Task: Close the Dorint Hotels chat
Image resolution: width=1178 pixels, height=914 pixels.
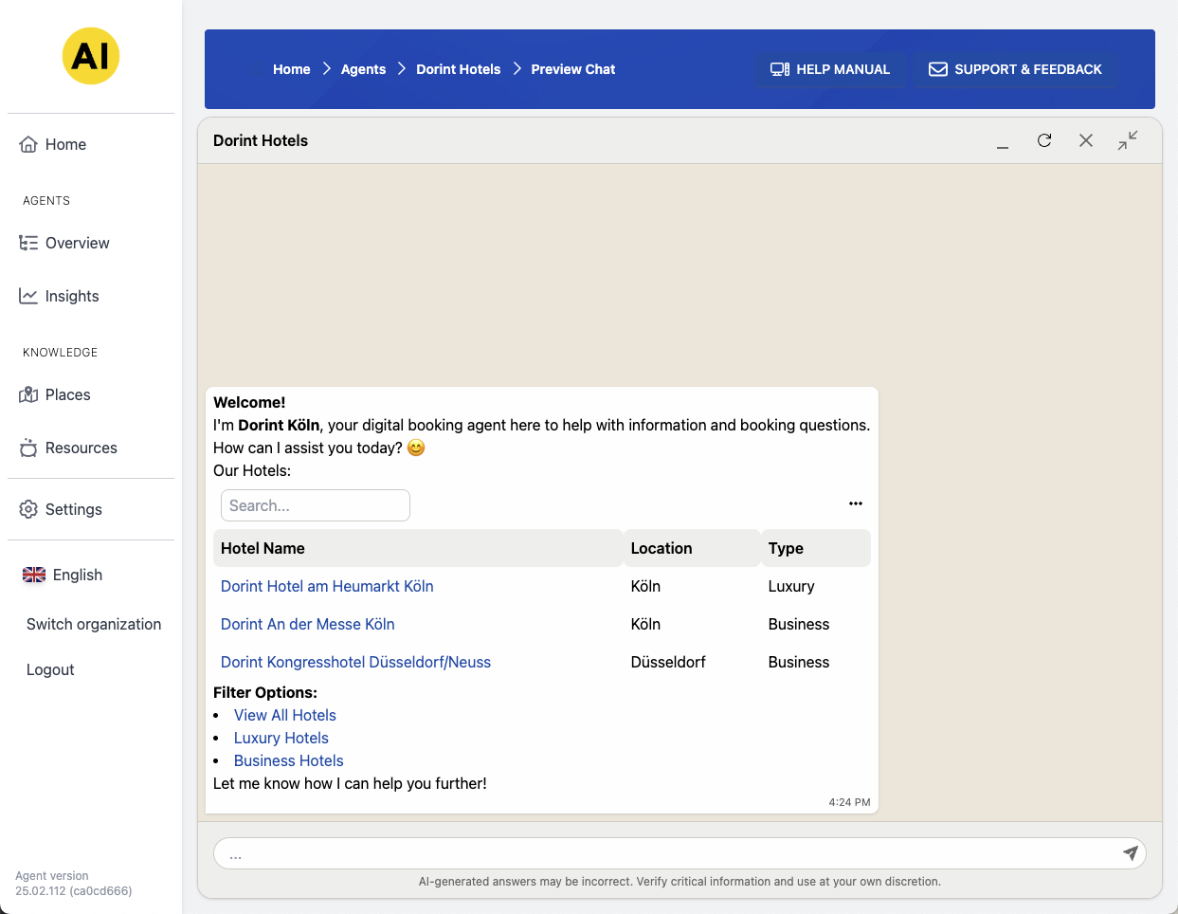Action: click(x=1086, y=140)
